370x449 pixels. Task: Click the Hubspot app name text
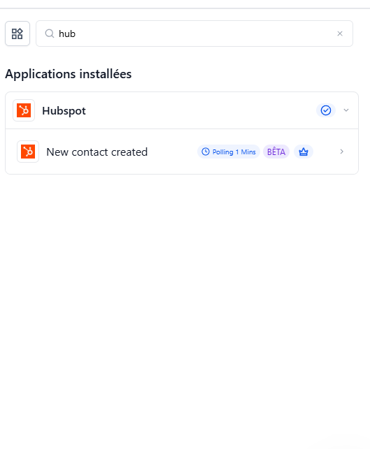tap(64, 110)
